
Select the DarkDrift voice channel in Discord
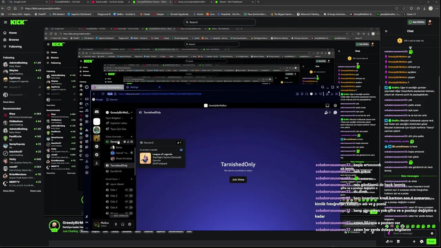[119, 171]
